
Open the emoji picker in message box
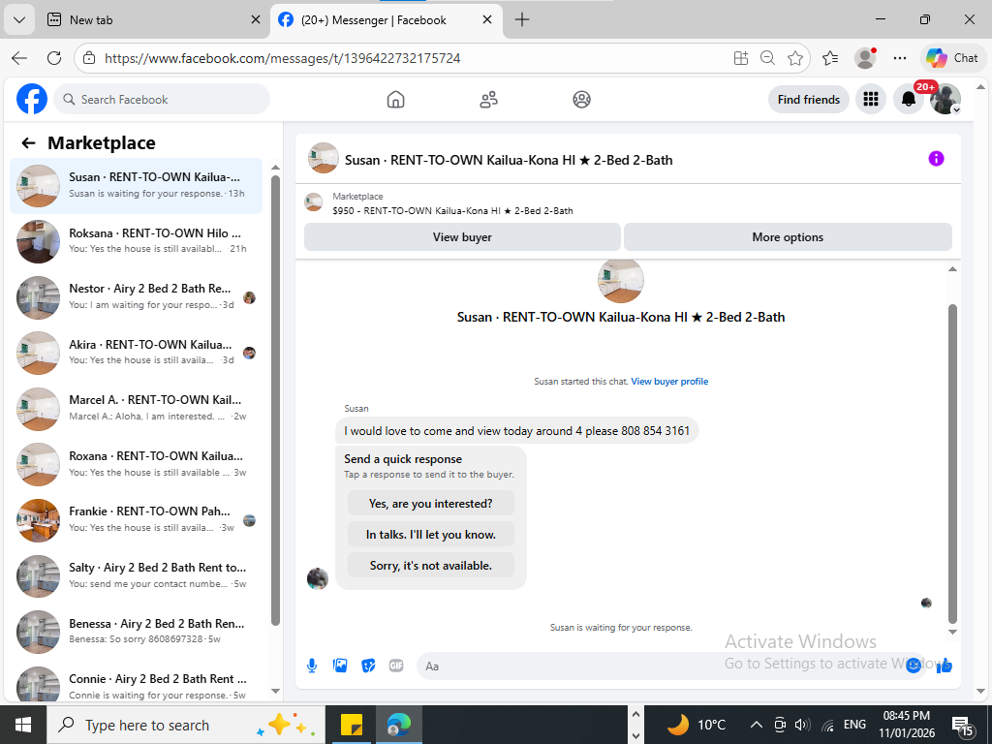(x=913, y=666)
